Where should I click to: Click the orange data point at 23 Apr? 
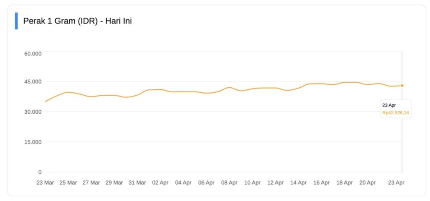(x=402, y=86)
